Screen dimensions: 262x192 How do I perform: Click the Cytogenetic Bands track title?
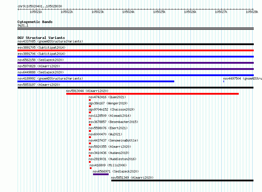click(35, 22)
